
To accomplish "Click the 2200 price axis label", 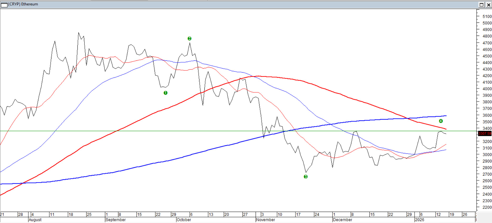I will [487, 207].
